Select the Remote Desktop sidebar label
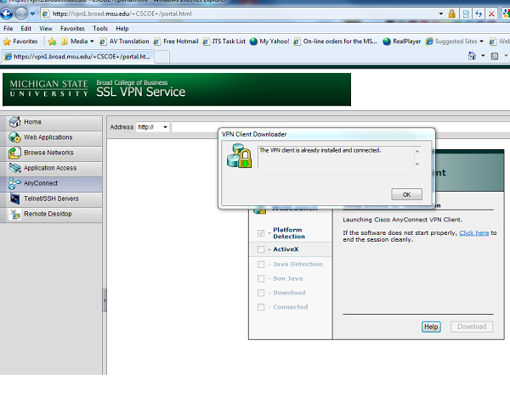This screenshot has height=419, width=510. point(48,214)
